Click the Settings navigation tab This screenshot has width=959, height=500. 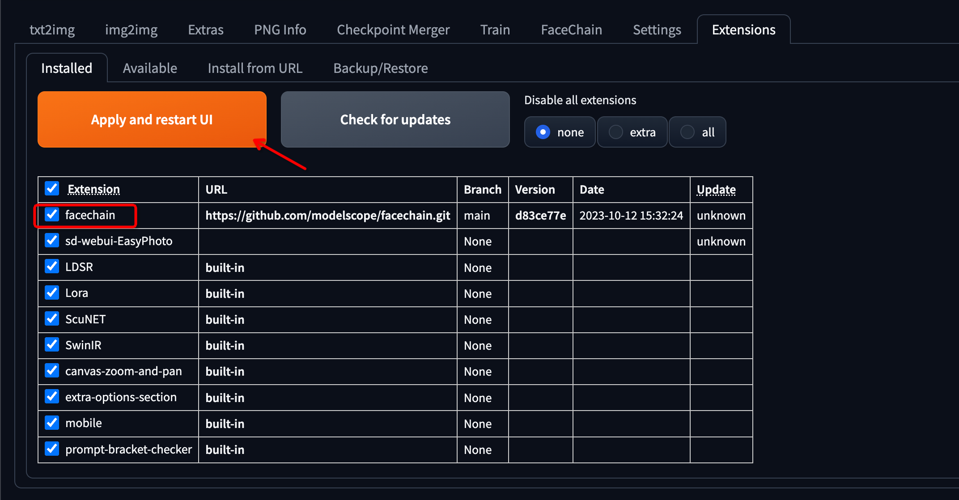658,29
